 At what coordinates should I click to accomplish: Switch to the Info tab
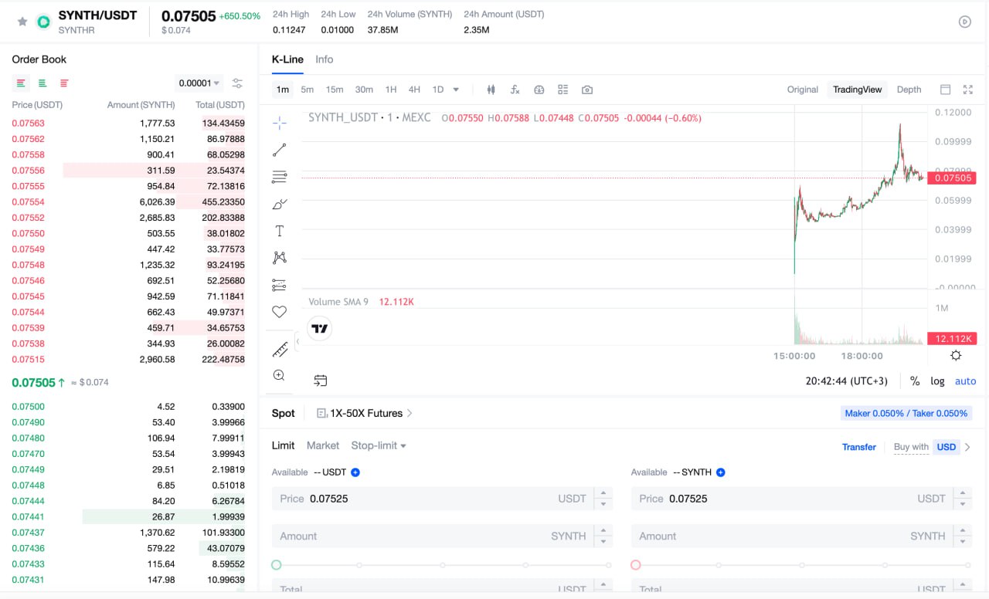point(325,59)
